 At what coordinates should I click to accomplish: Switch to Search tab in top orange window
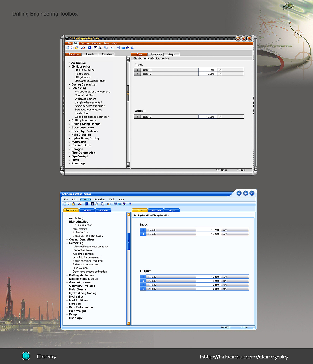(90, 55)
